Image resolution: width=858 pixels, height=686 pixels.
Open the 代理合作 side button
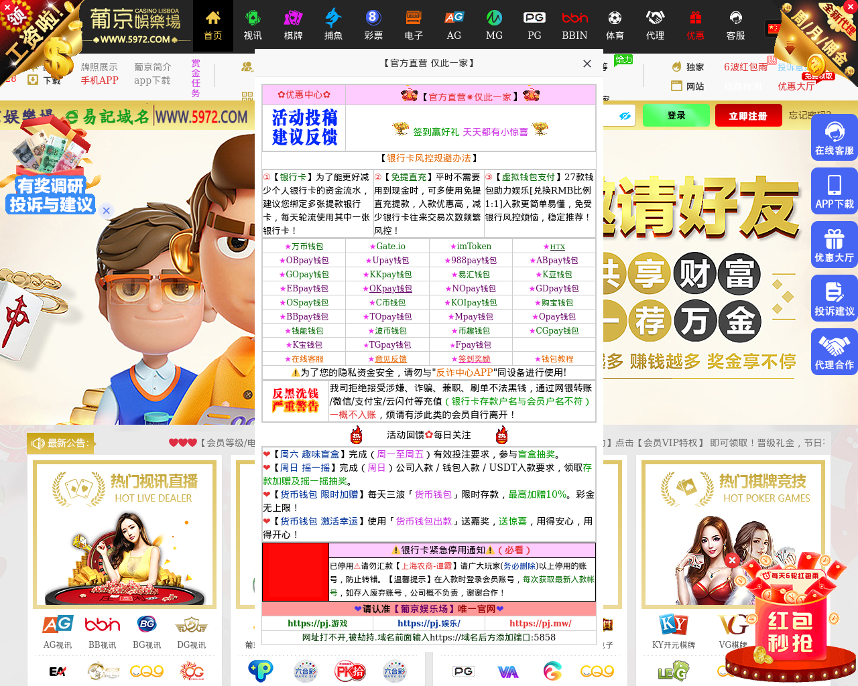click(835, 352)
